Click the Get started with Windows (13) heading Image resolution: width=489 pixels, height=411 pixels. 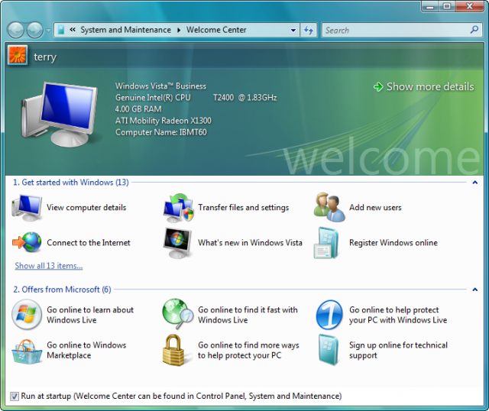point(71,183)
